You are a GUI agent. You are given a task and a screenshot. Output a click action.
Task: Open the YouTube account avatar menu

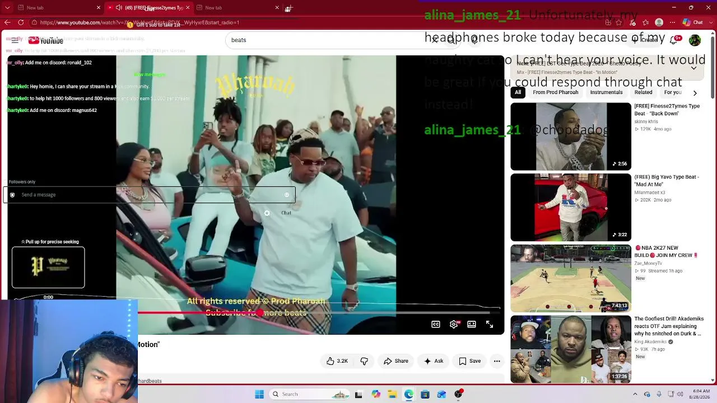point(695,40)
